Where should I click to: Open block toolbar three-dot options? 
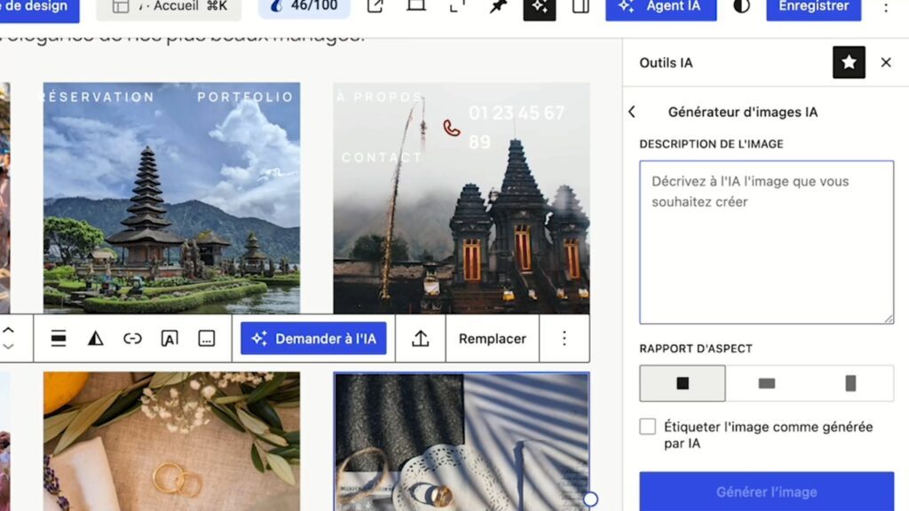tap(564, 338)
